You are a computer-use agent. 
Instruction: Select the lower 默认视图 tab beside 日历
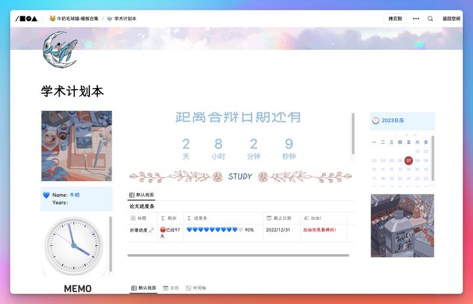tap(144, 288)
